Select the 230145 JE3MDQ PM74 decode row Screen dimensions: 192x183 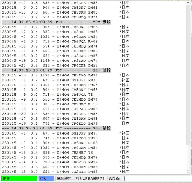[x=65, y=157]
